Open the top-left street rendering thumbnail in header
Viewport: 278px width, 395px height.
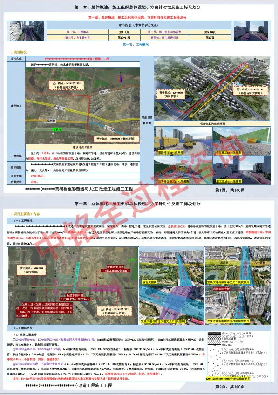(26, 31)
